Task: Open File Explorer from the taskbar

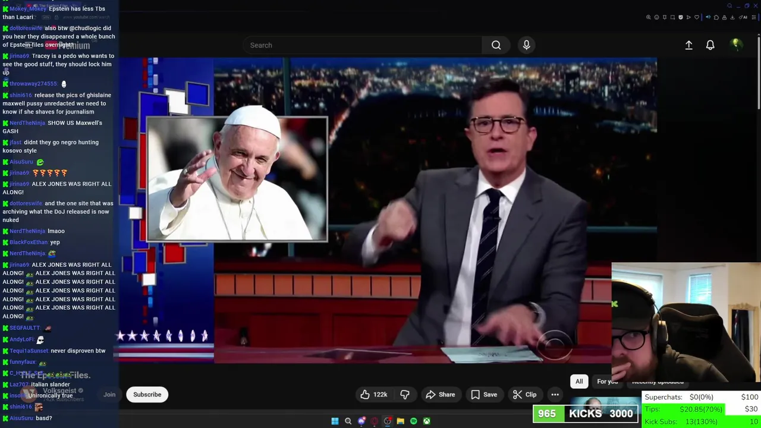Action: pyautogui.click(x=401, y=421)
